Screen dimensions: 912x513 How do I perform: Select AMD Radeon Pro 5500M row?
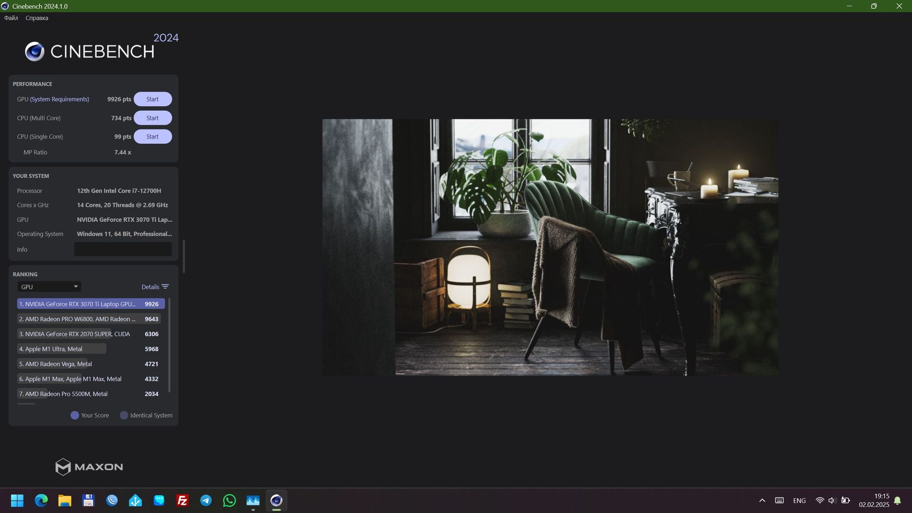[91, 394]
